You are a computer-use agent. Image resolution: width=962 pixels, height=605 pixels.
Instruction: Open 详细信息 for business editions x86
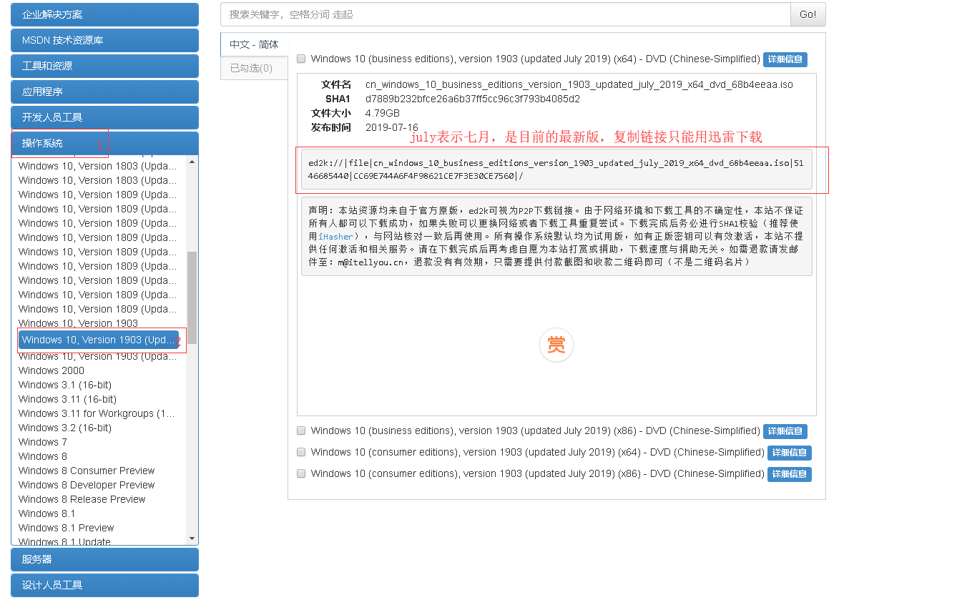click(x=785, y=431)
